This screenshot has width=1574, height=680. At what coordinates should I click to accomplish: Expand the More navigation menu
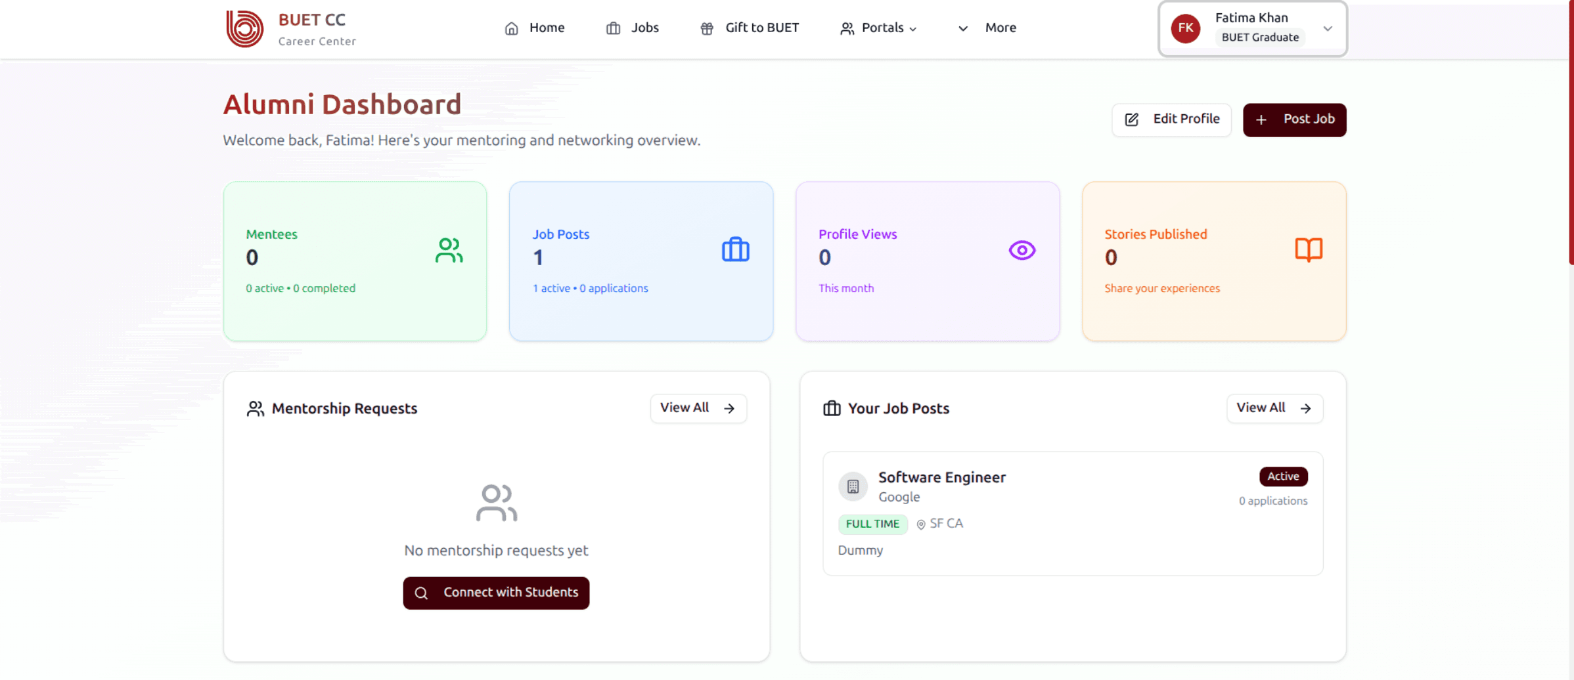click(987, 28)
